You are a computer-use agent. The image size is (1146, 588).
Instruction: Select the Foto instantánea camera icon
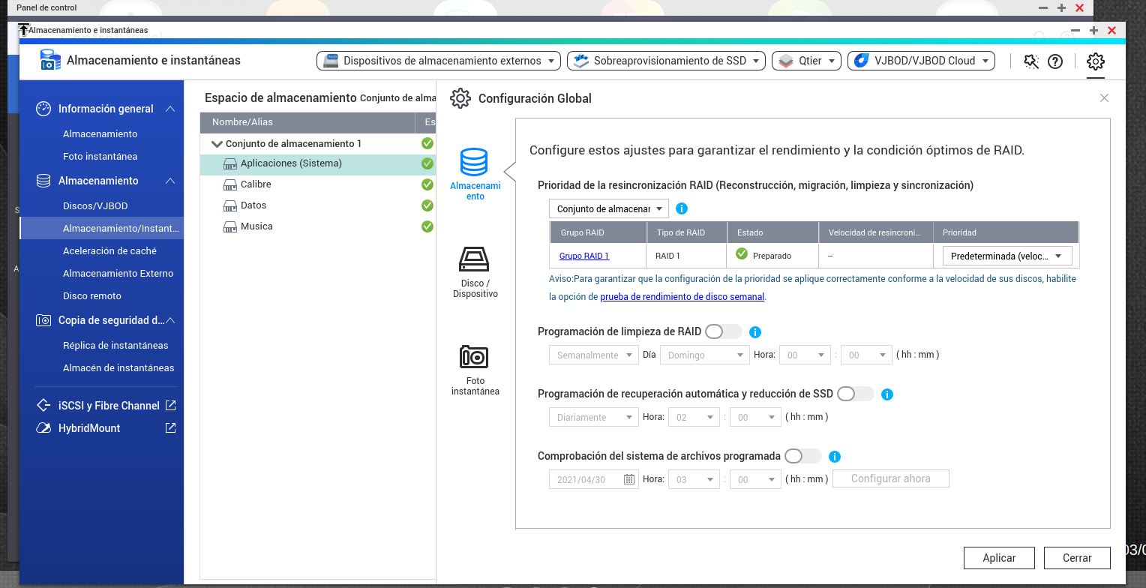pyautogui.click(x=475, y=357)
